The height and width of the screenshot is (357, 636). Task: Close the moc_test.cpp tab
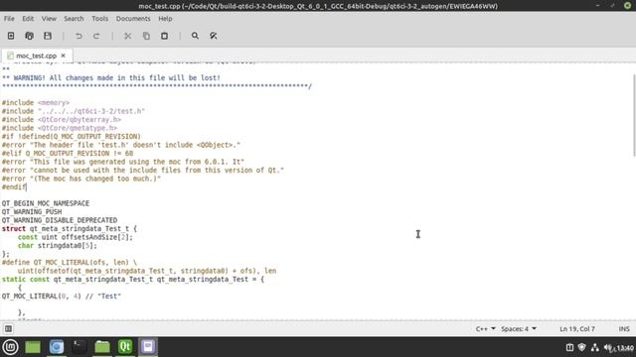point(64,56)
